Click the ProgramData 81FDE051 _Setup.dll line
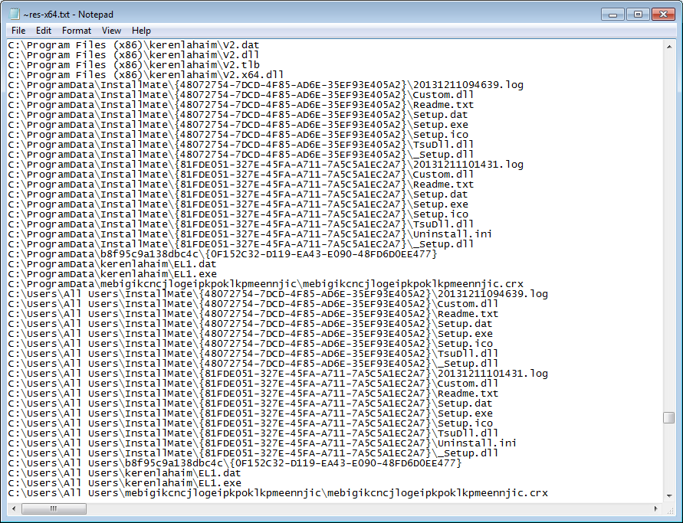Screen dimensions: 683x523 [x=241, y=244]
